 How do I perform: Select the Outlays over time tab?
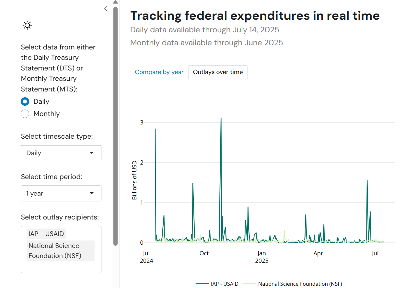[x=218, y=72]
